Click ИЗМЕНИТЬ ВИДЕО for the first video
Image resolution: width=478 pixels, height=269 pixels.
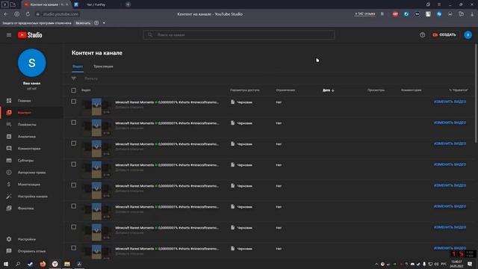pos(450,102)
